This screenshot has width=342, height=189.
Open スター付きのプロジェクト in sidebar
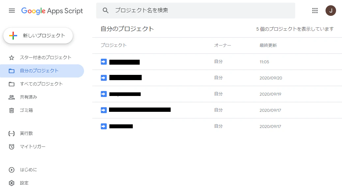click(x=42, y=58)
